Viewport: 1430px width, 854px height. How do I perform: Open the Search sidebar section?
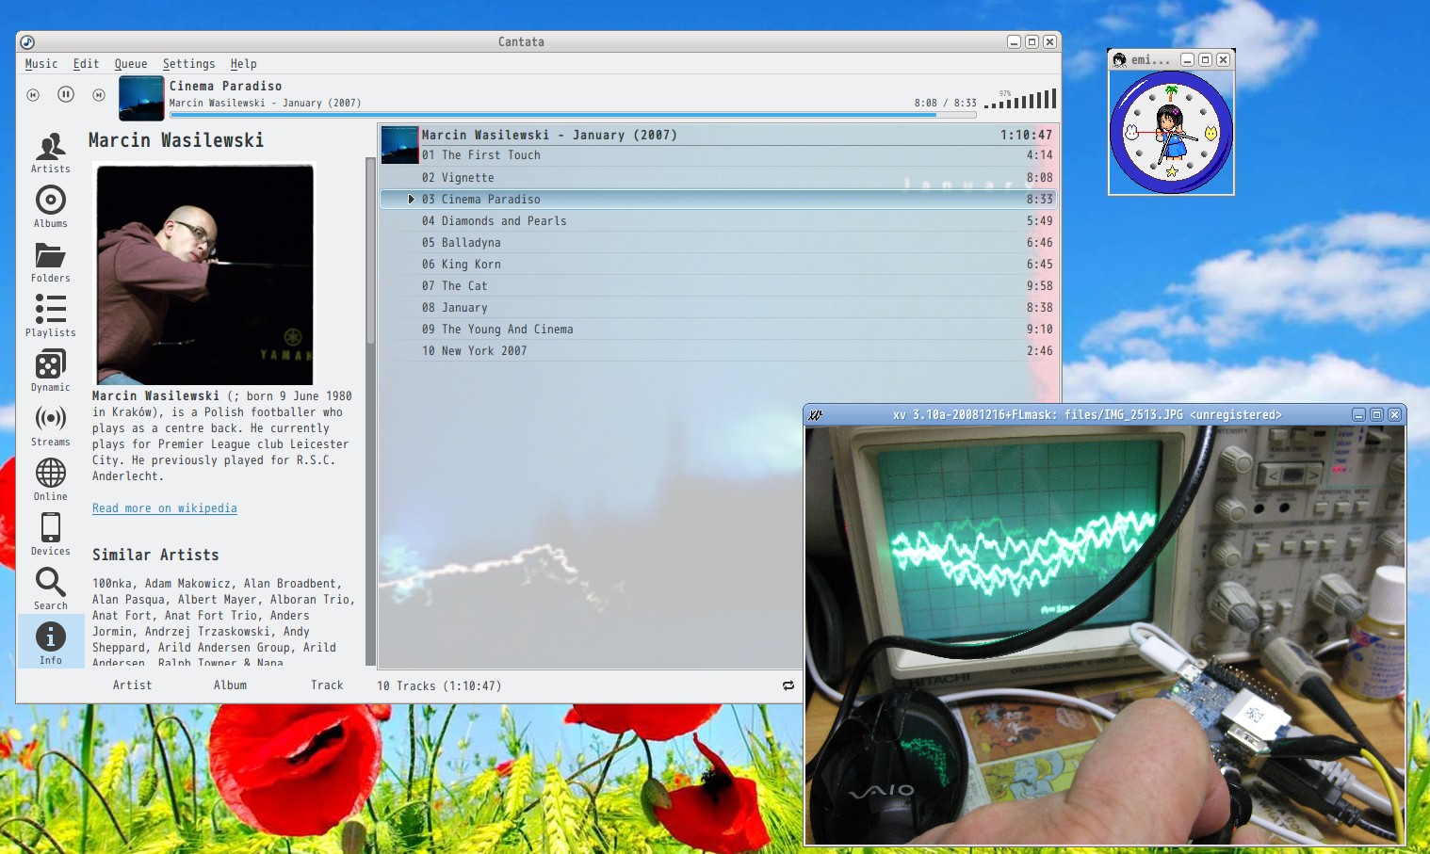50,588
